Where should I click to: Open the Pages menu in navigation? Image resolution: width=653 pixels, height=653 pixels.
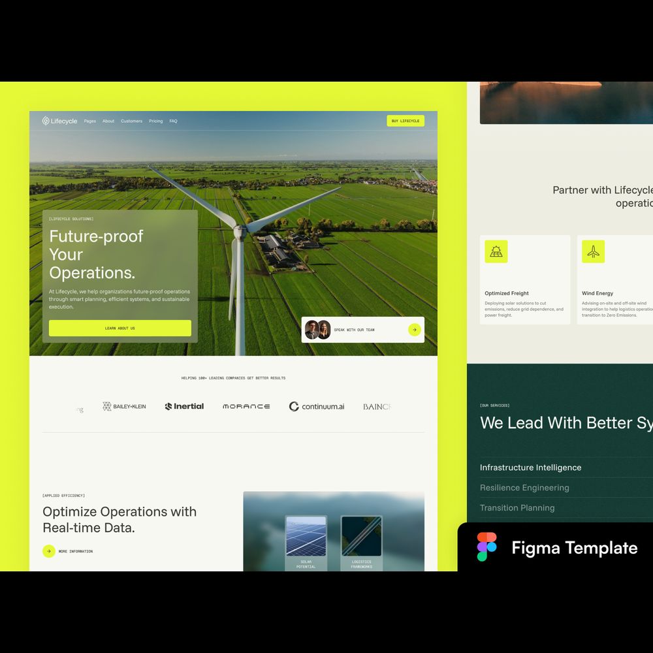click(x=90, y=121)
